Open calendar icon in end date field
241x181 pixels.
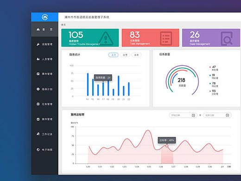[x=228, y=115]
